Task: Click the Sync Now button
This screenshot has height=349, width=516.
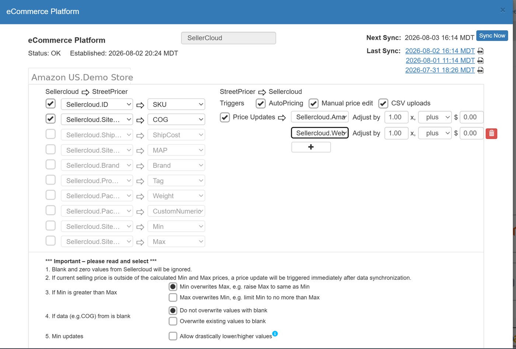Action: click(x=492, y=36)
